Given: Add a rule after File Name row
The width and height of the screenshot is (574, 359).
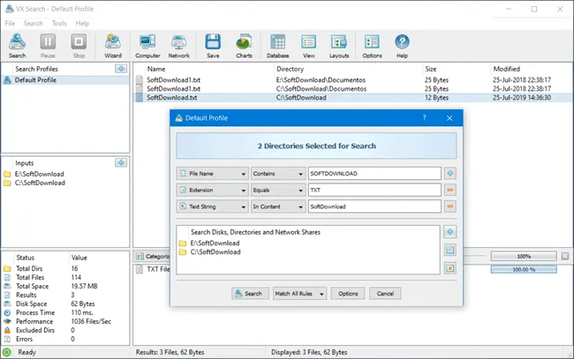Looking at the screenshot, I should coord(449,173).
